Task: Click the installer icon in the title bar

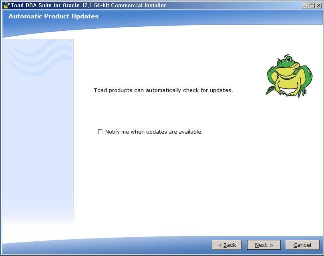Action: (x=6, y=5)
